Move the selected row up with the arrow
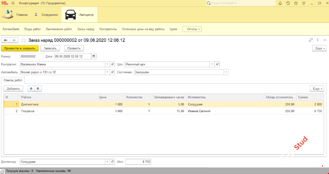Screen dimensions: 329x174 31,88
